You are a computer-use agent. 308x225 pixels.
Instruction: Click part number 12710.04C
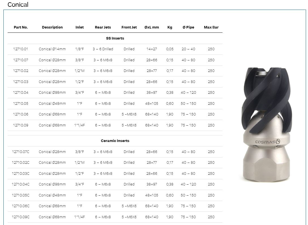(21, 184)
